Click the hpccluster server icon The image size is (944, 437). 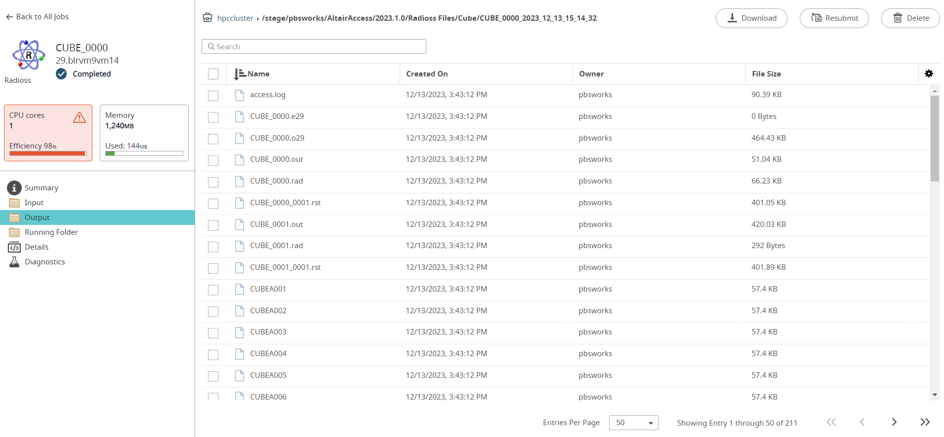[207, 18]
